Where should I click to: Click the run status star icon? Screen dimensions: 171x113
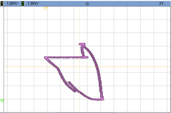click(87, 4)
